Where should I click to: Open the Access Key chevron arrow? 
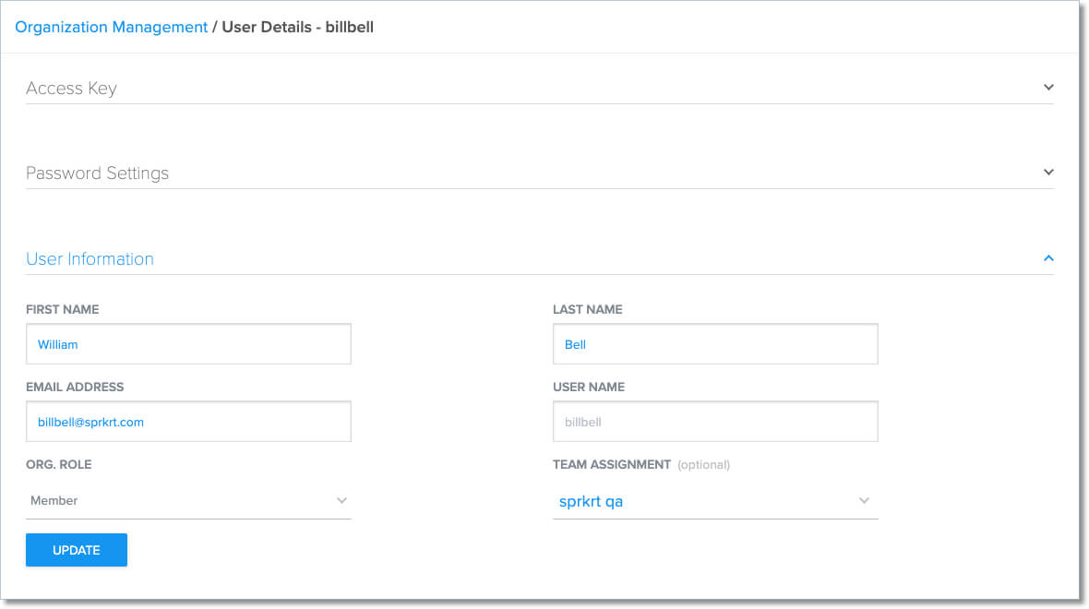pos(1048,87)
